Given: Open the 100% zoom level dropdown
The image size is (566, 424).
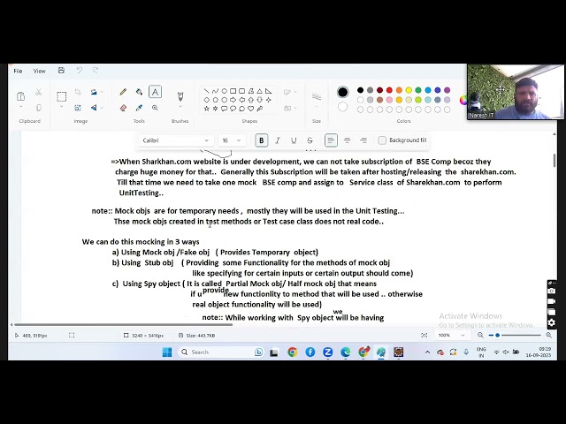Looking at the screenshot, I should click(450, 336).
